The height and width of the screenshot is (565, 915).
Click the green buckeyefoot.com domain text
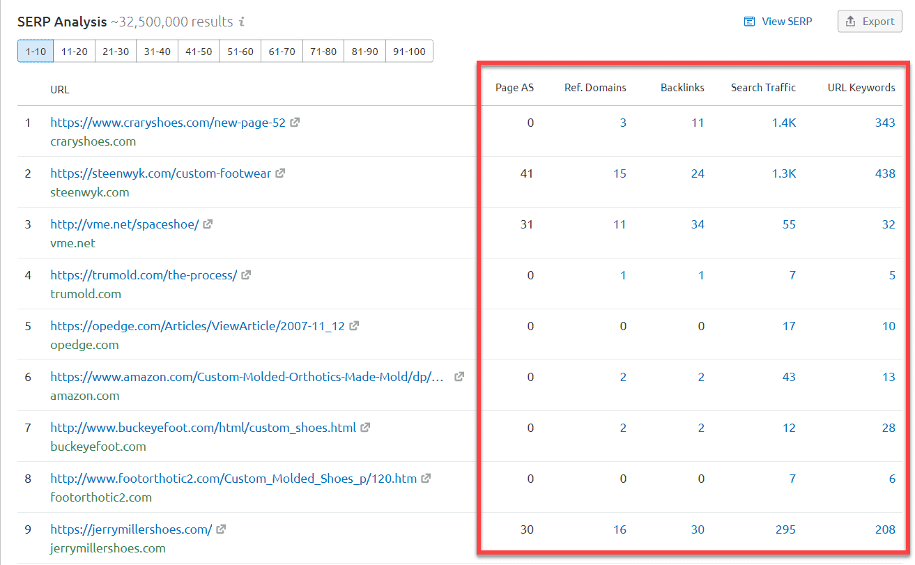(98, 447)
